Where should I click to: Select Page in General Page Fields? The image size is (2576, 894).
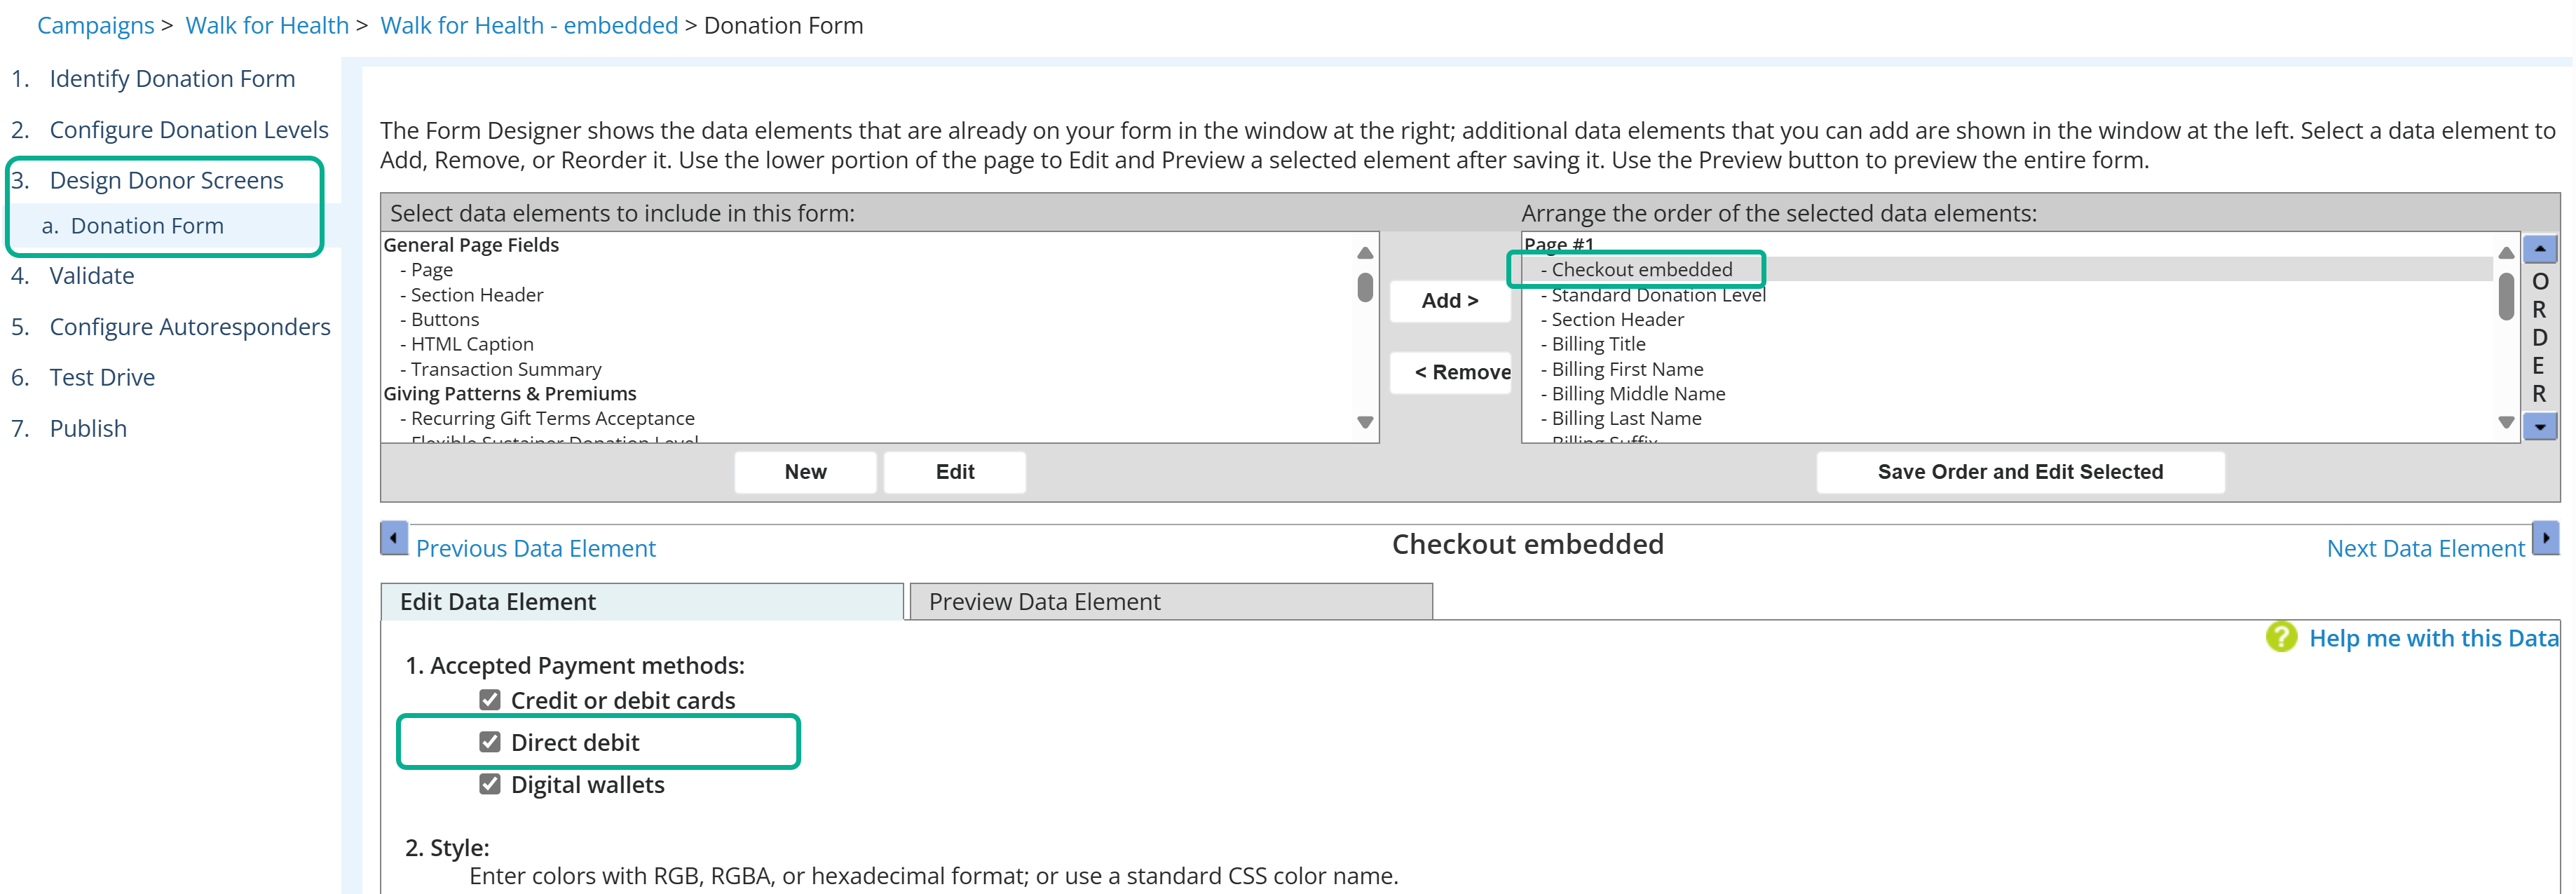click(x=431, y=270)
